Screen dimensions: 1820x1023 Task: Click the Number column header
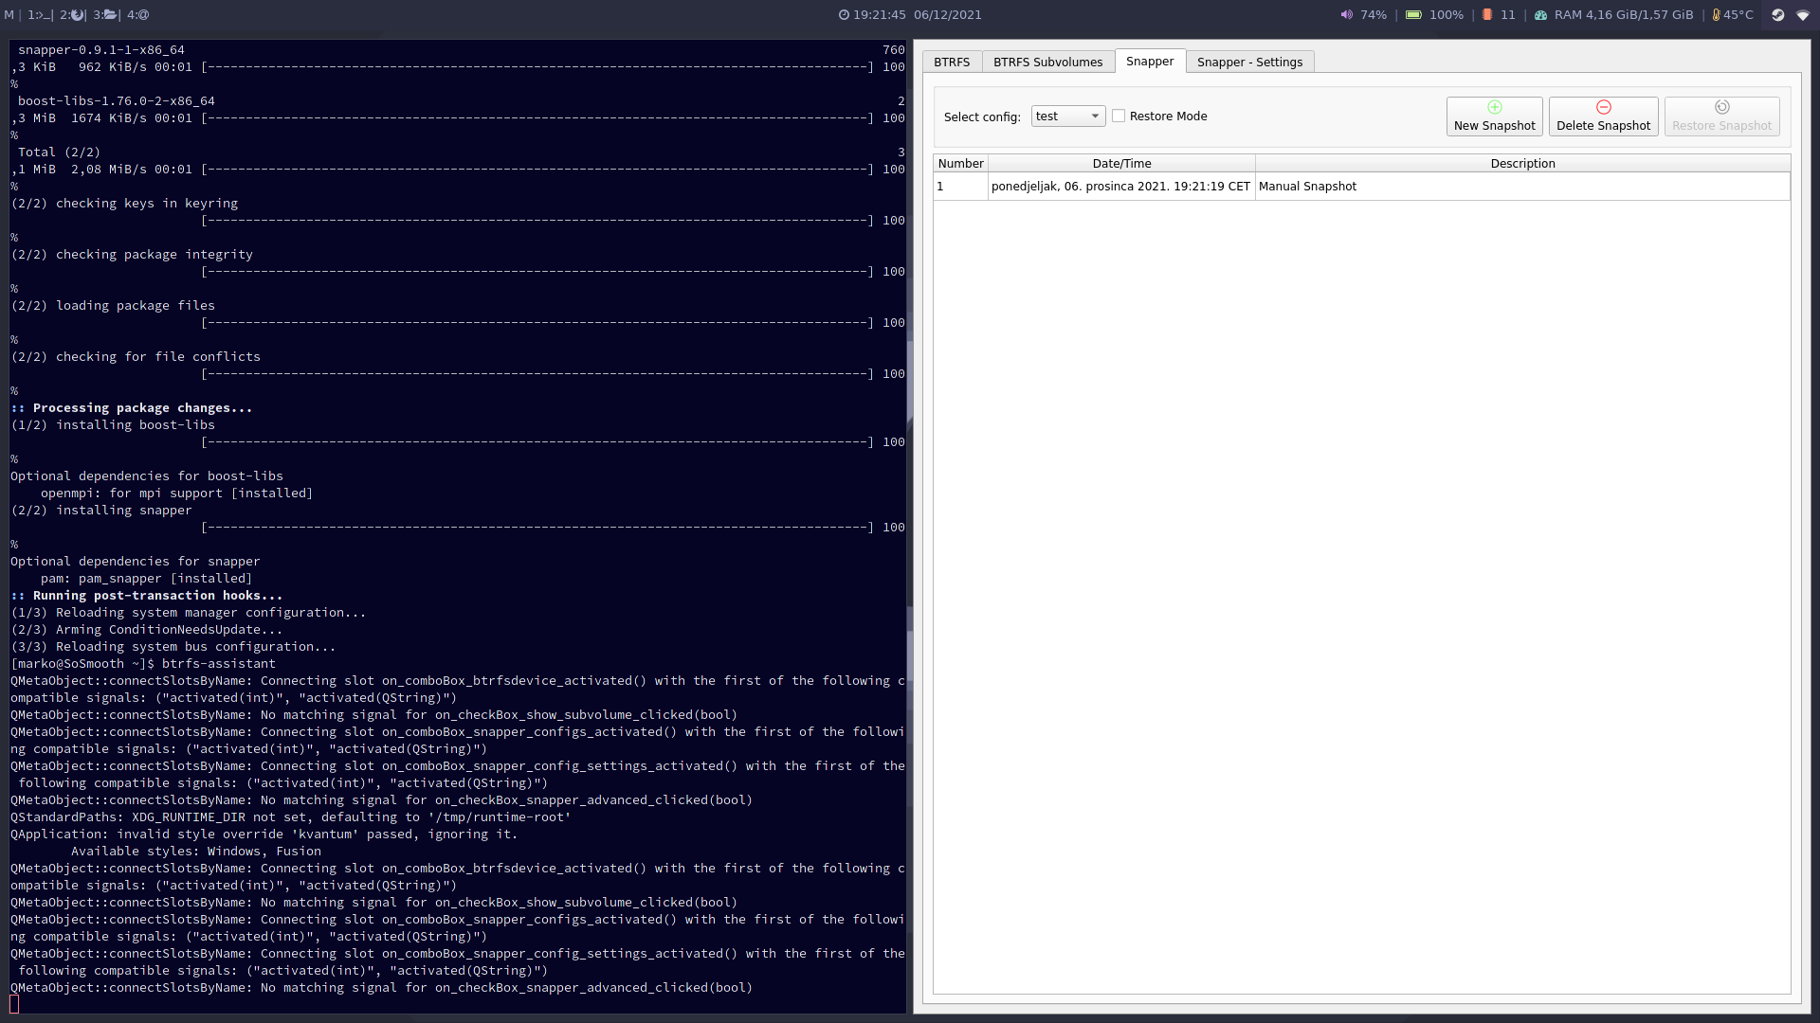coord(960,164)
